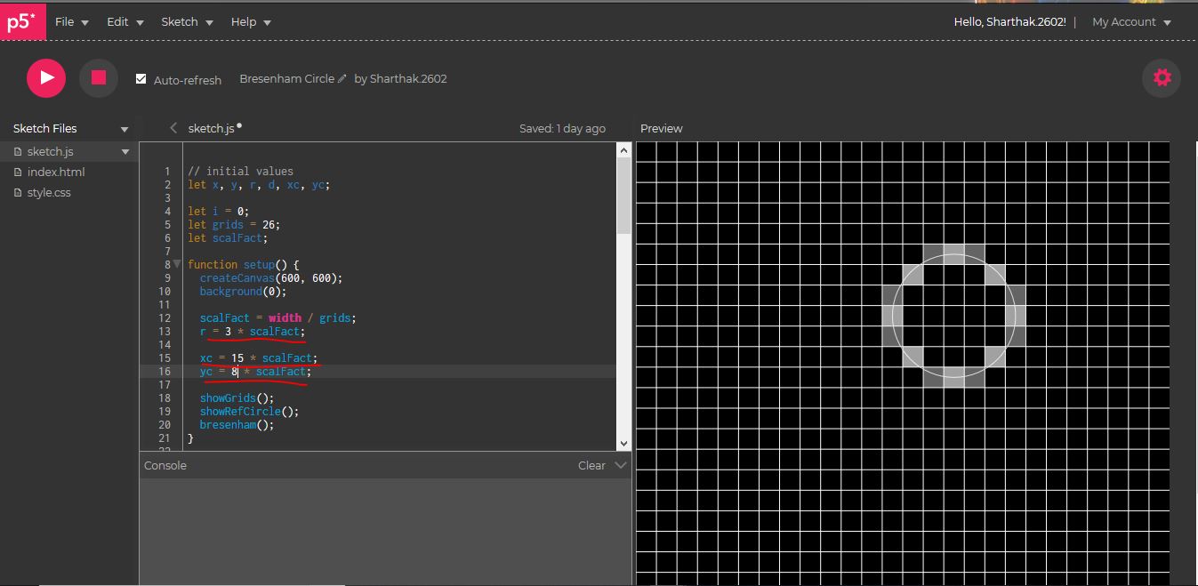Click the Hello, Sharthak.2602 greeting link

pos(1009,21)
